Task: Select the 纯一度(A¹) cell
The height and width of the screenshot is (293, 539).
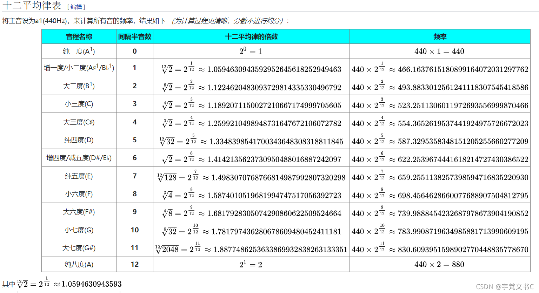Action: click(x=79, y=51)
